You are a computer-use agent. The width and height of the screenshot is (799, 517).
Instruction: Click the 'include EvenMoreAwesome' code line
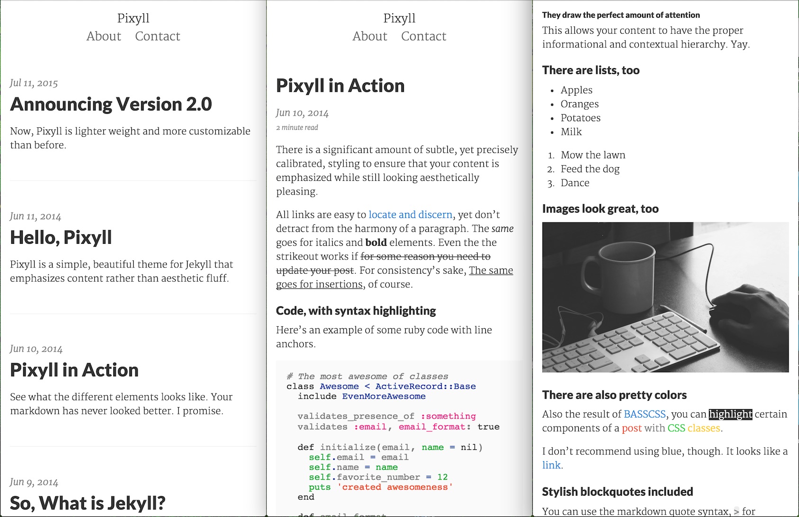362,396
